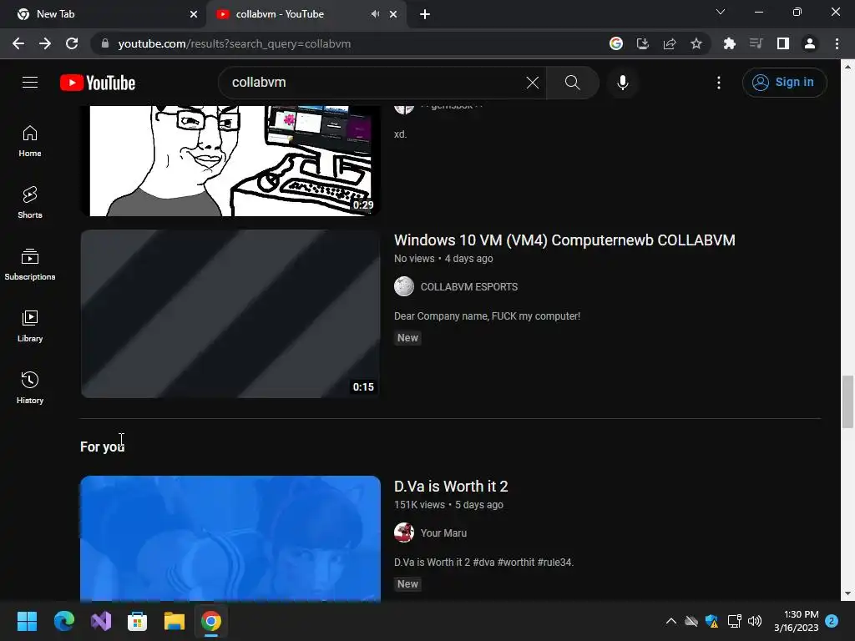Click the scrollbar down arrow
Screen dimensions: 855x641
847,593
